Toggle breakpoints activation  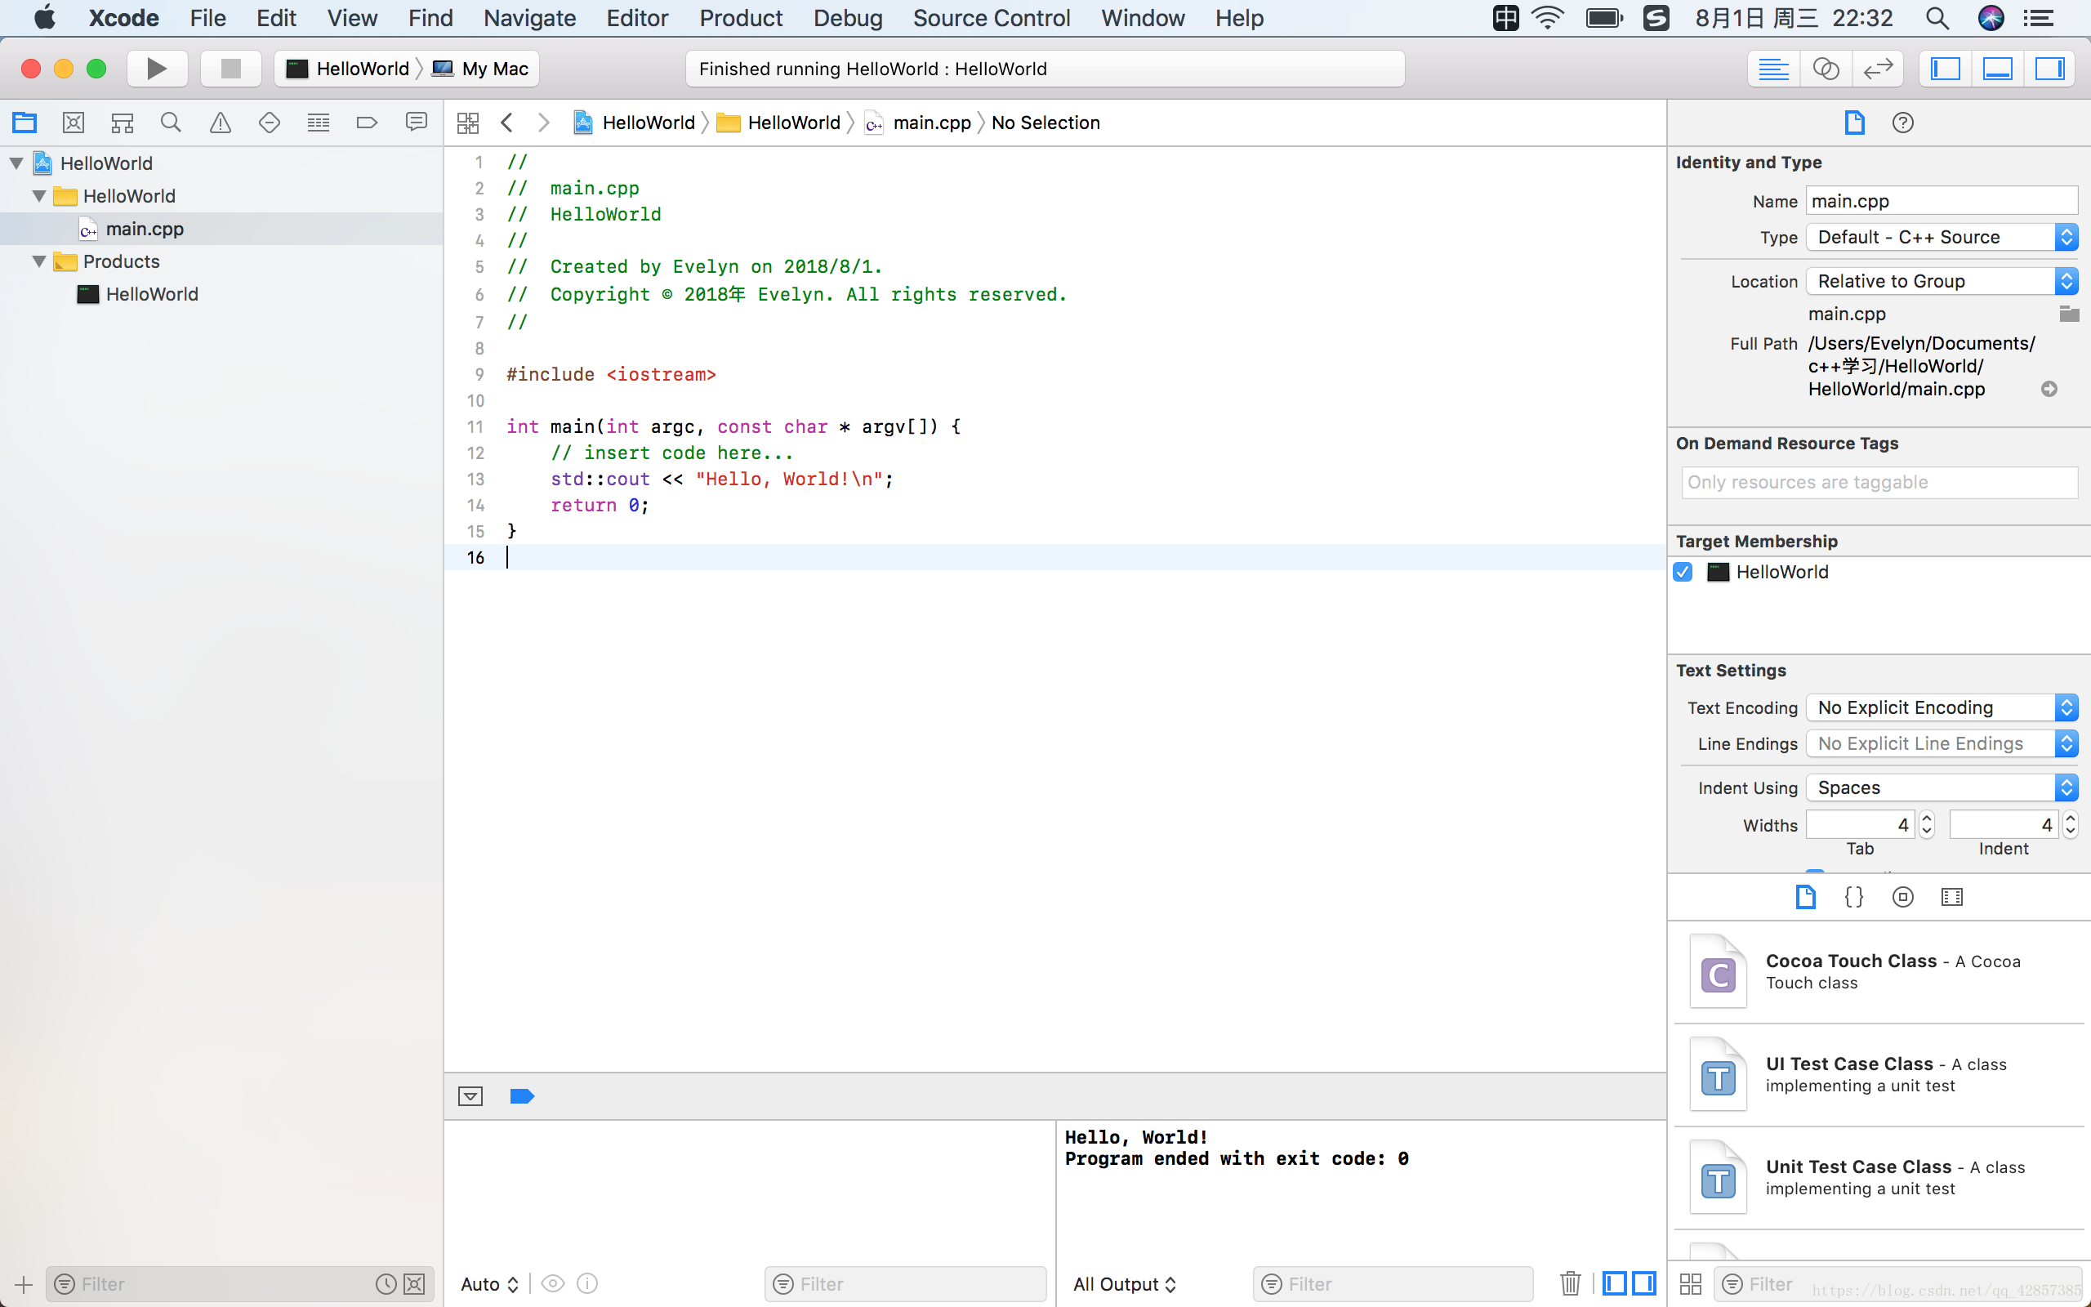(x=522, y=1096)
